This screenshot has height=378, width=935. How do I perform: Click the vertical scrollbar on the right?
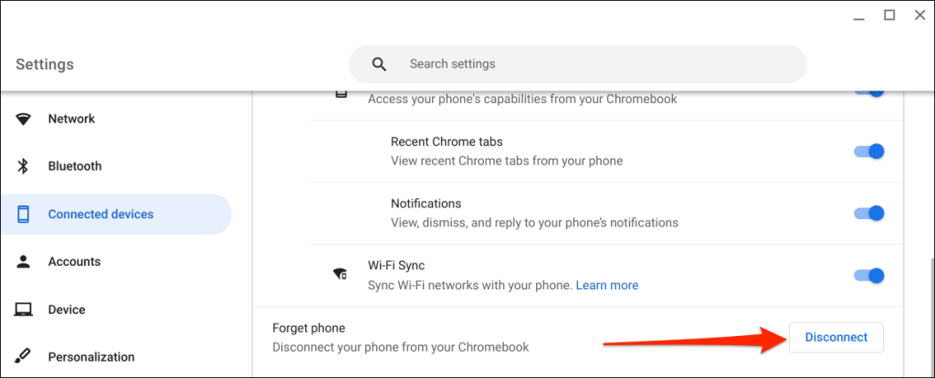[x=930, y=316]
